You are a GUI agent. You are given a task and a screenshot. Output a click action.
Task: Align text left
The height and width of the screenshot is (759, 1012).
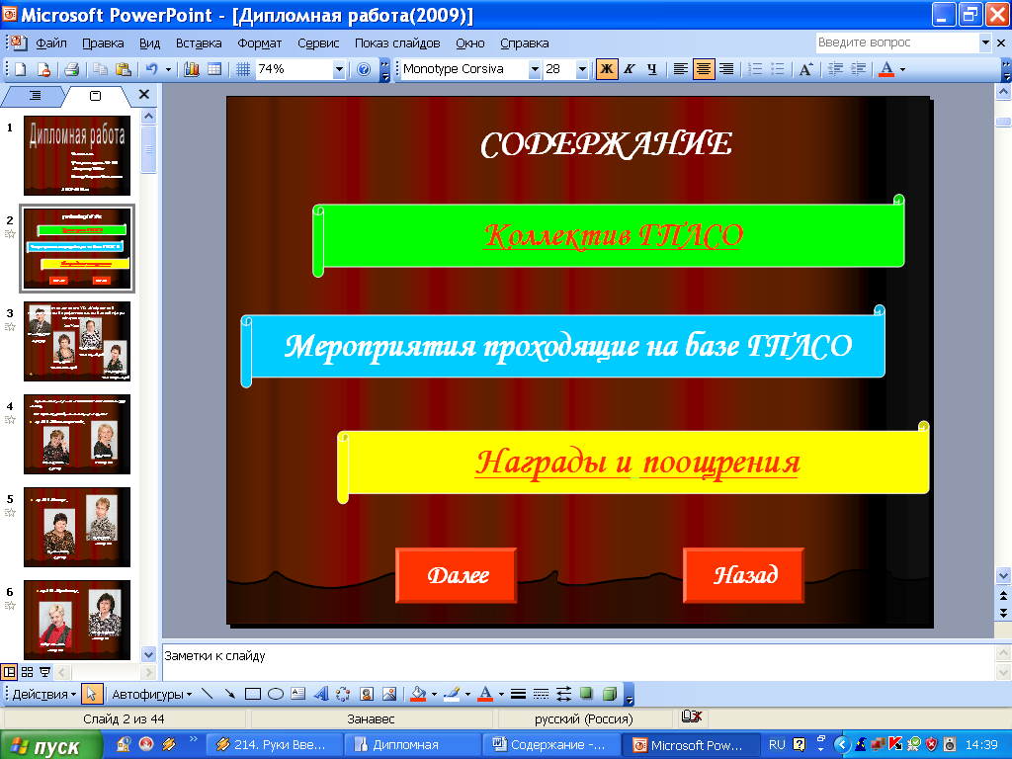pos(680,69)
